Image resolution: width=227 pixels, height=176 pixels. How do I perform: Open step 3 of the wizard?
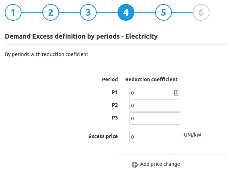[88, 12]
